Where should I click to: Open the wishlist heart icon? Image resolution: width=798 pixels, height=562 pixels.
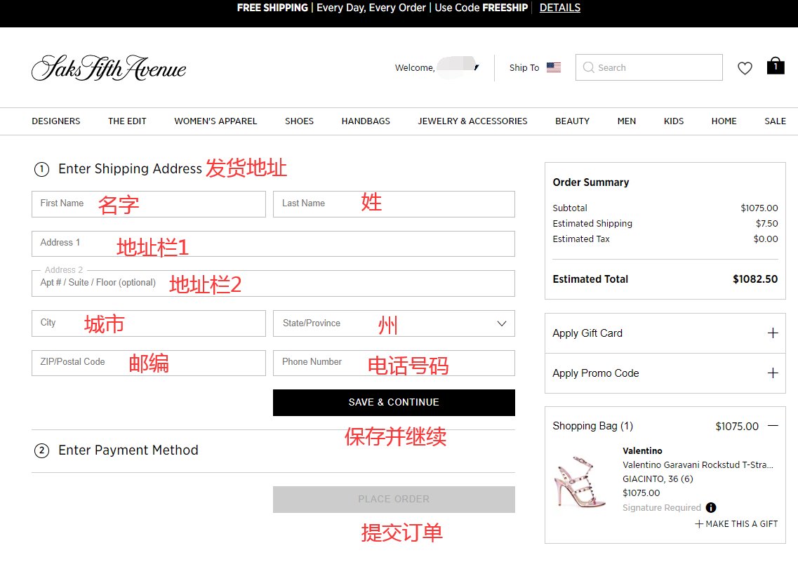click(745, 68)
